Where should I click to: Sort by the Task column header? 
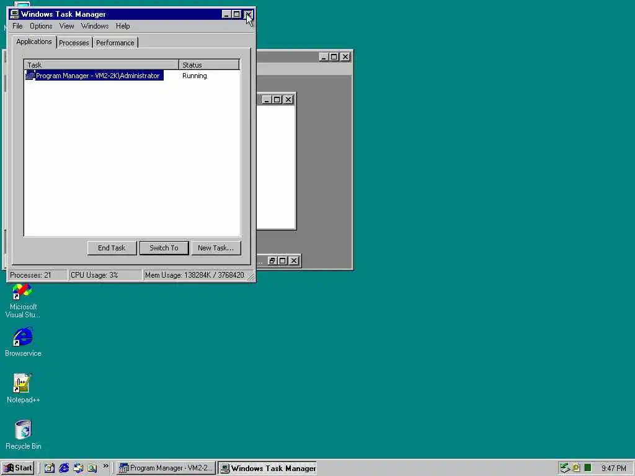[101, 64]
